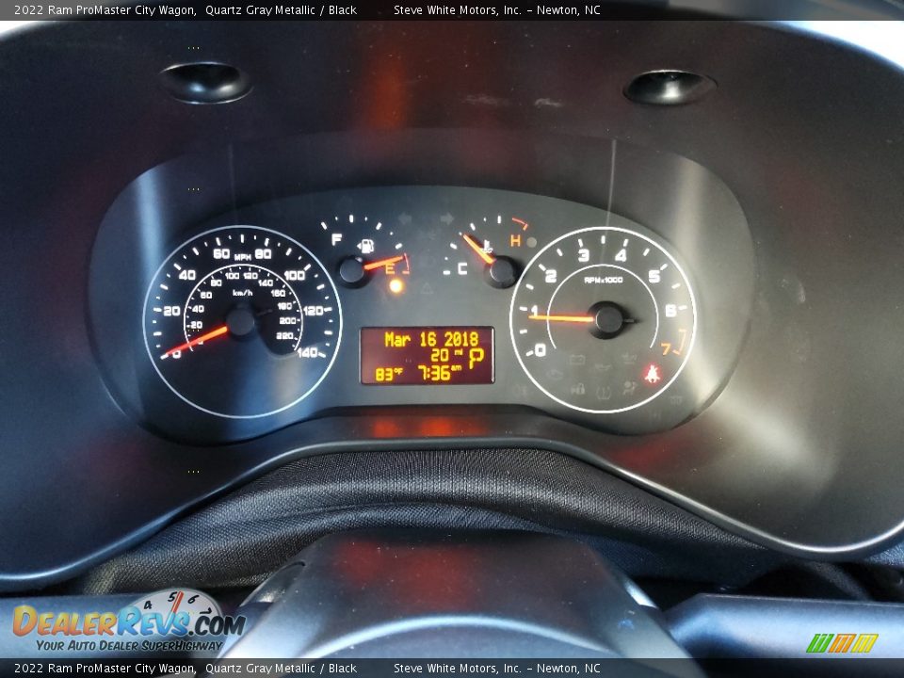Tap the fuel pump icon on gauge
Viewport: 904px width, 678px height.
(366, 246)
